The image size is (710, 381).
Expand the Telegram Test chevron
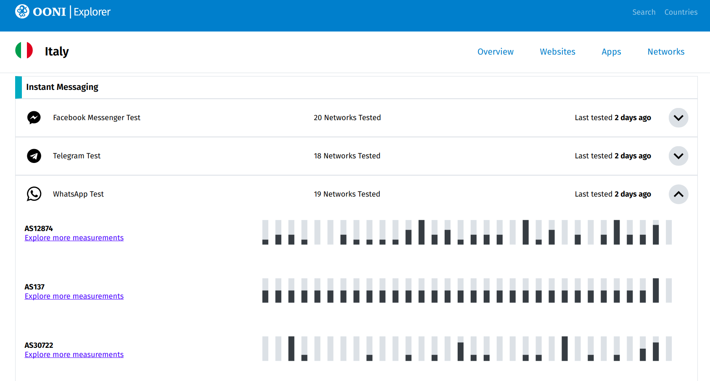tap(678, 156)
